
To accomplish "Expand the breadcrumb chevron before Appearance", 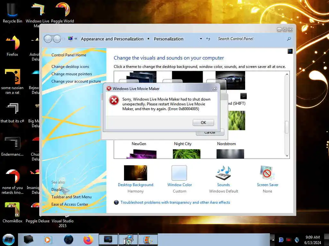I will tap(76, 39).
